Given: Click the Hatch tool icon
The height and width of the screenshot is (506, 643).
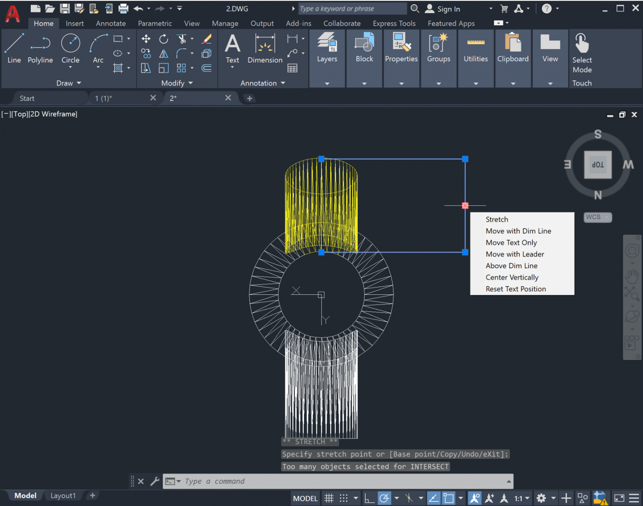Looking at the screenshot, I should pyautogui.click(x=118, y=68).
